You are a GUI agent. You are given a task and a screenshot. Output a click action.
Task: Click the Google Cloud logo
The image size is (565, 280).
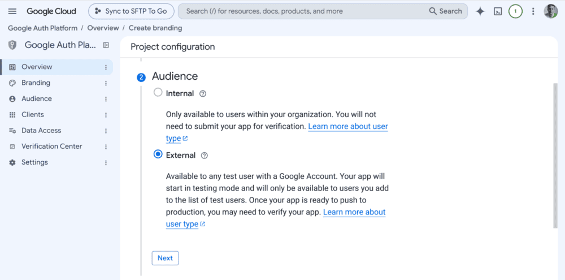51,11
